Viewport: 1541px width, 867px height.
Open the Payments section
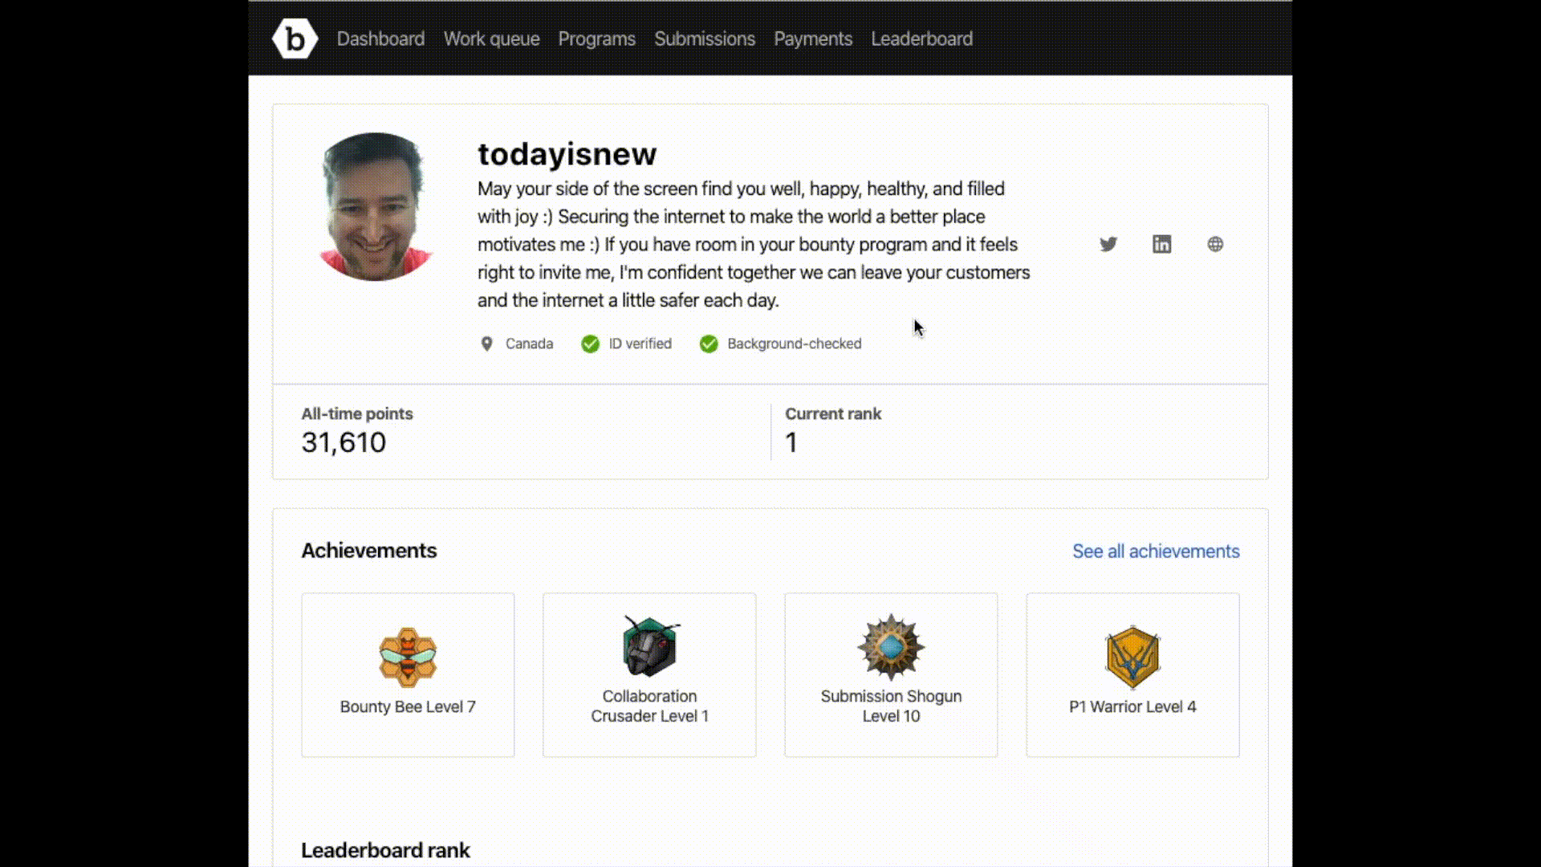coord(812,39)
